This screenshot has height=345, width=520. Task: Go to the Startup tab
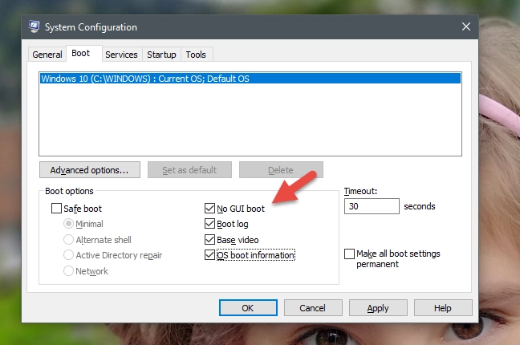[x=161, y=55]
